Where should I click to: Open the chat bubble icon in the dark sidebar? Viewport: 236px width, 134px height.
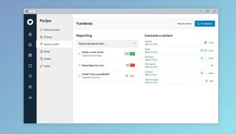(x=30, y=45)
